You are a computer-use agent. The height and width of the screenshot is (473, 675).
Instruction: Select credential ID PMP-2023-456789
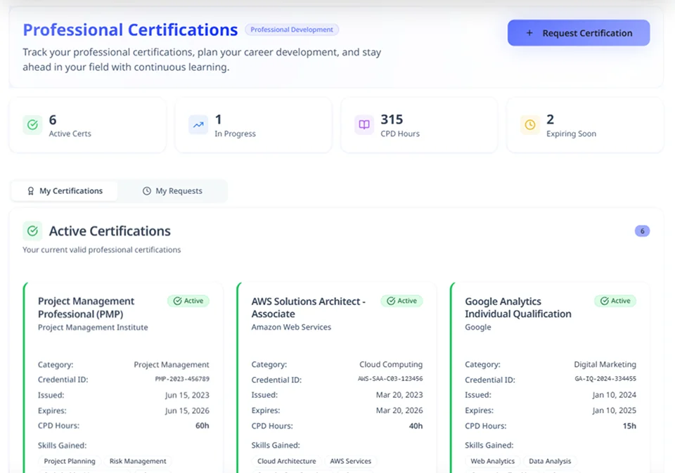[x=182, y=380]
